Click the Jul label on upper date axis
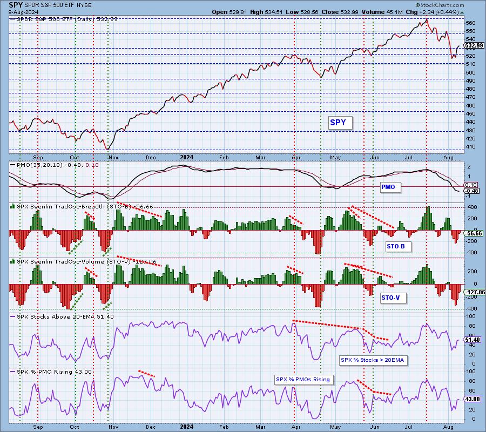This screenshot has height=432, width=486. click(409, 158)
